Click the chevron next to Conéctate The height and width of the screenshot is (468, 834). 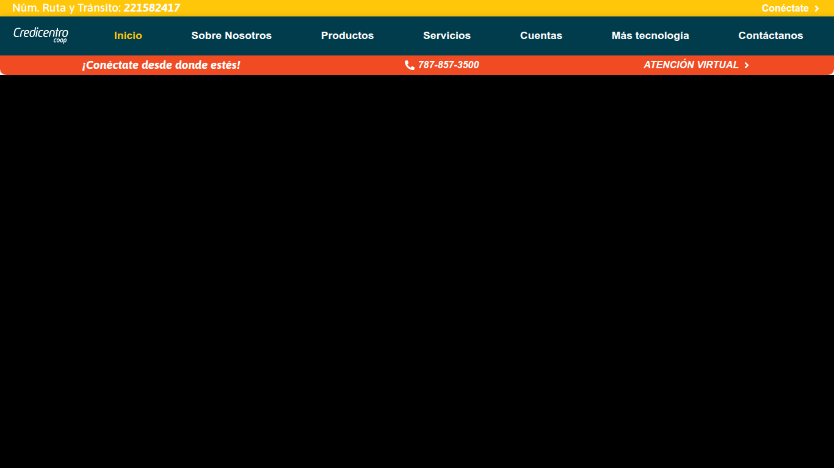817,9
